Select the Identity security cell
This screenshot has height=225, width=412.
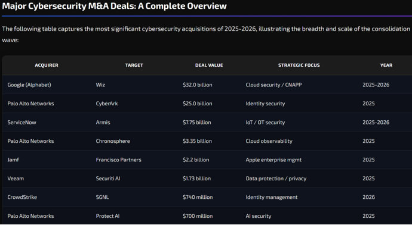(265, 104)
